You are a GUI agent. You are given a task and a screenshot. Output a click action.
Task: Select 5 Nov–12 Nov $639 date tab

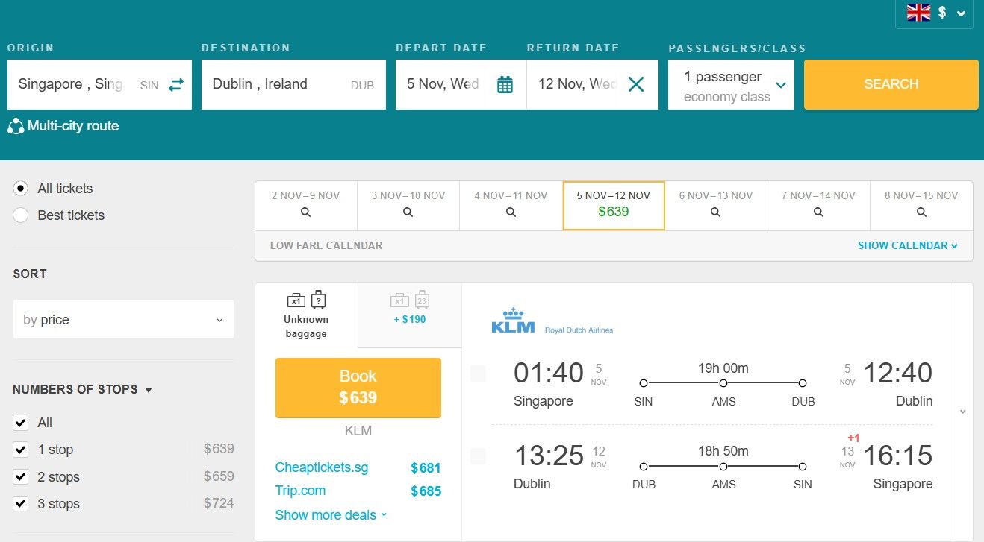coord(614,205)
